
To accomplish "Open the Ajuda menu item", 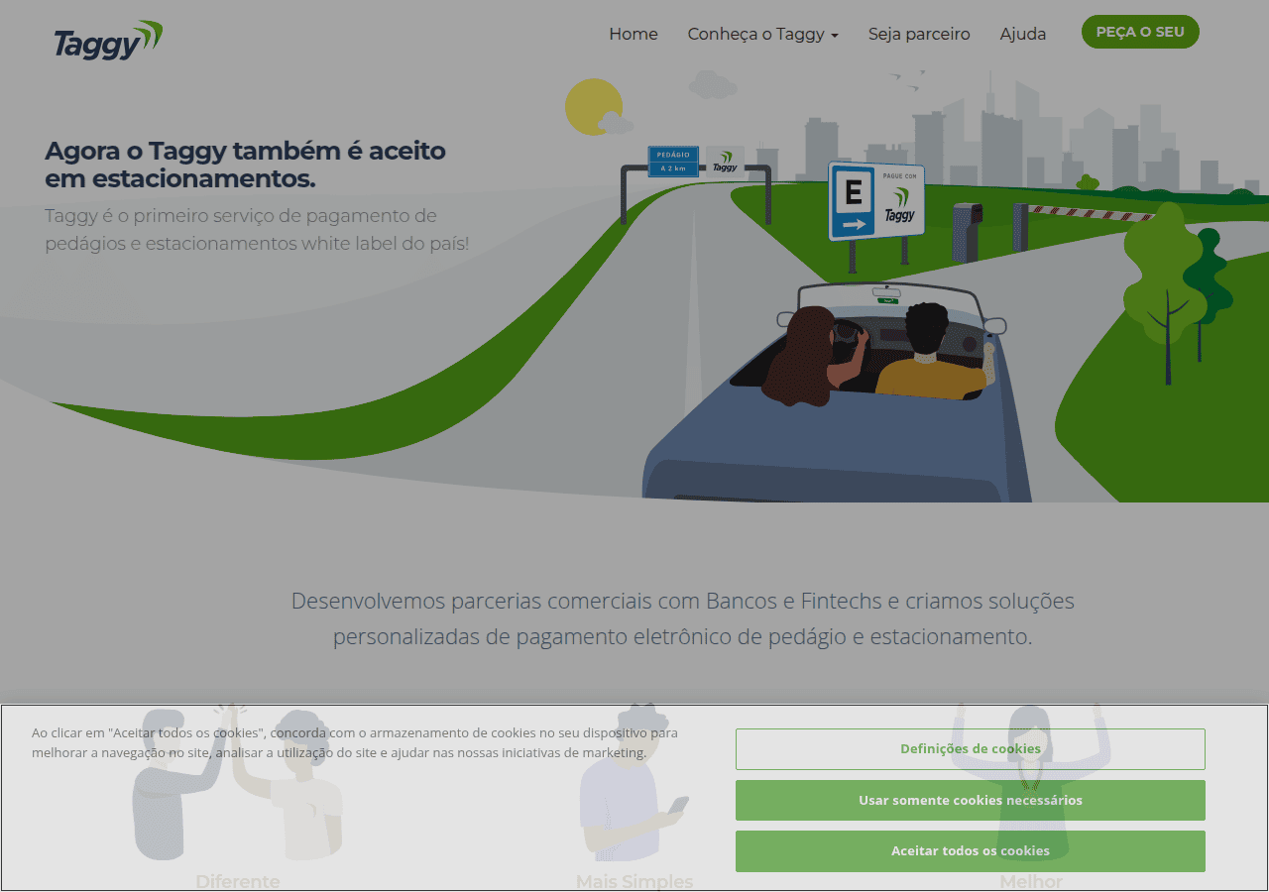I will click(x=1023, y=34).
